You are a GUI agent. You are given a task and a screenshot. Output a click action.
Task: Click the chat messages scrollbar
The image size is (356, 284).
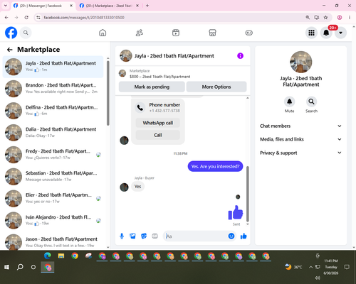(x=248, y=194)
